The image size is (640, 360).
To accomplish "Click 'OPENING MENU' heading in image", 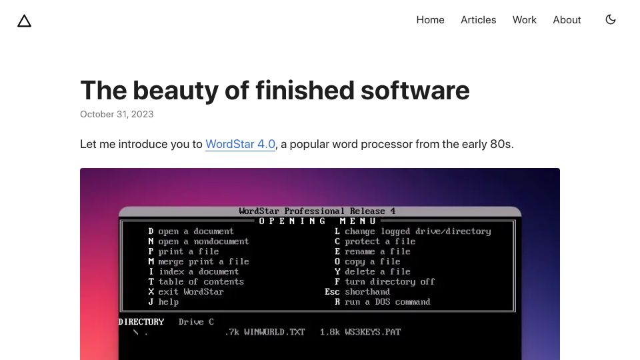I will 317,221.
